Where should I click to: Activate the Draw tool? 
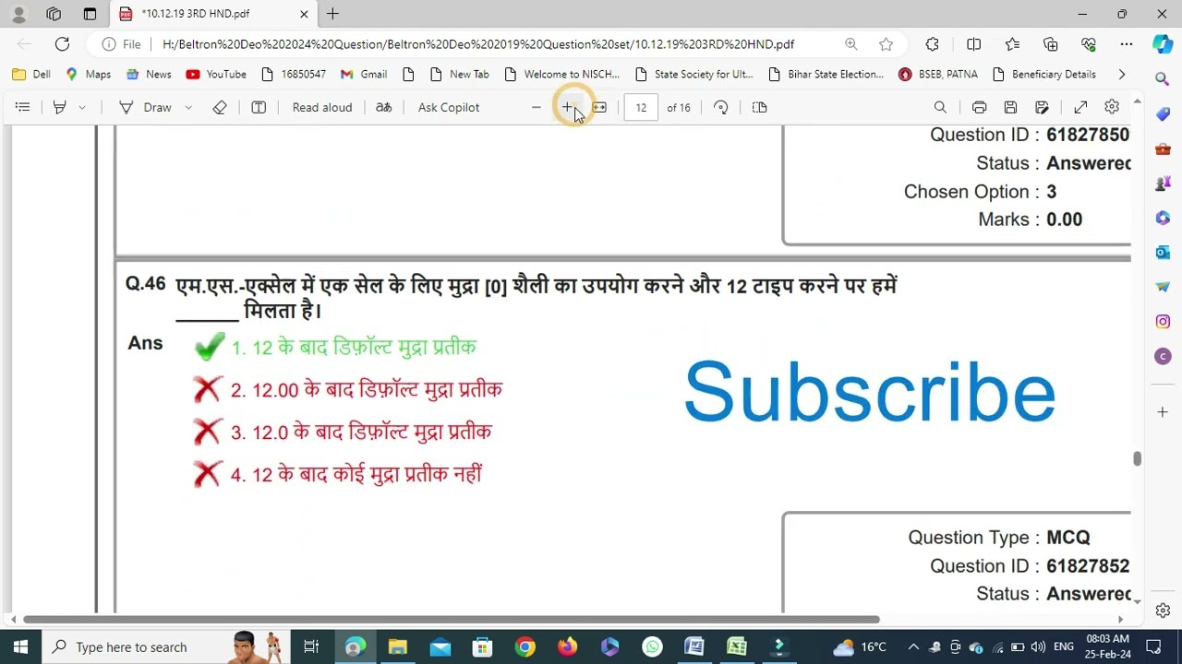146,107
